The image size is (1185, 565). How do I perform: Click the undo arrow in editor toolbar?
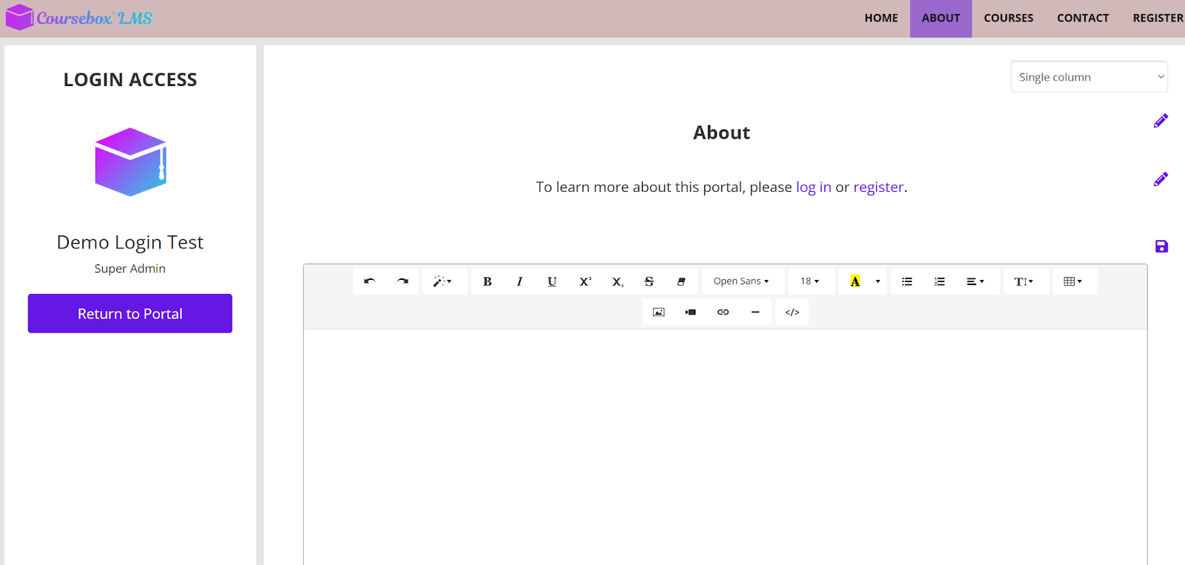pyautogui.click(x=370, y=281)
